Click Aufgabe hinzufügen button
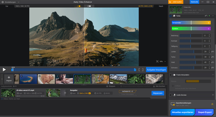 click(156, 70)
